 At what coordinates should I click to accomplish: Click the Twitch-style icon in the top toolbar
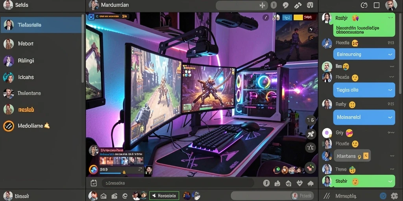pos(310,5)
